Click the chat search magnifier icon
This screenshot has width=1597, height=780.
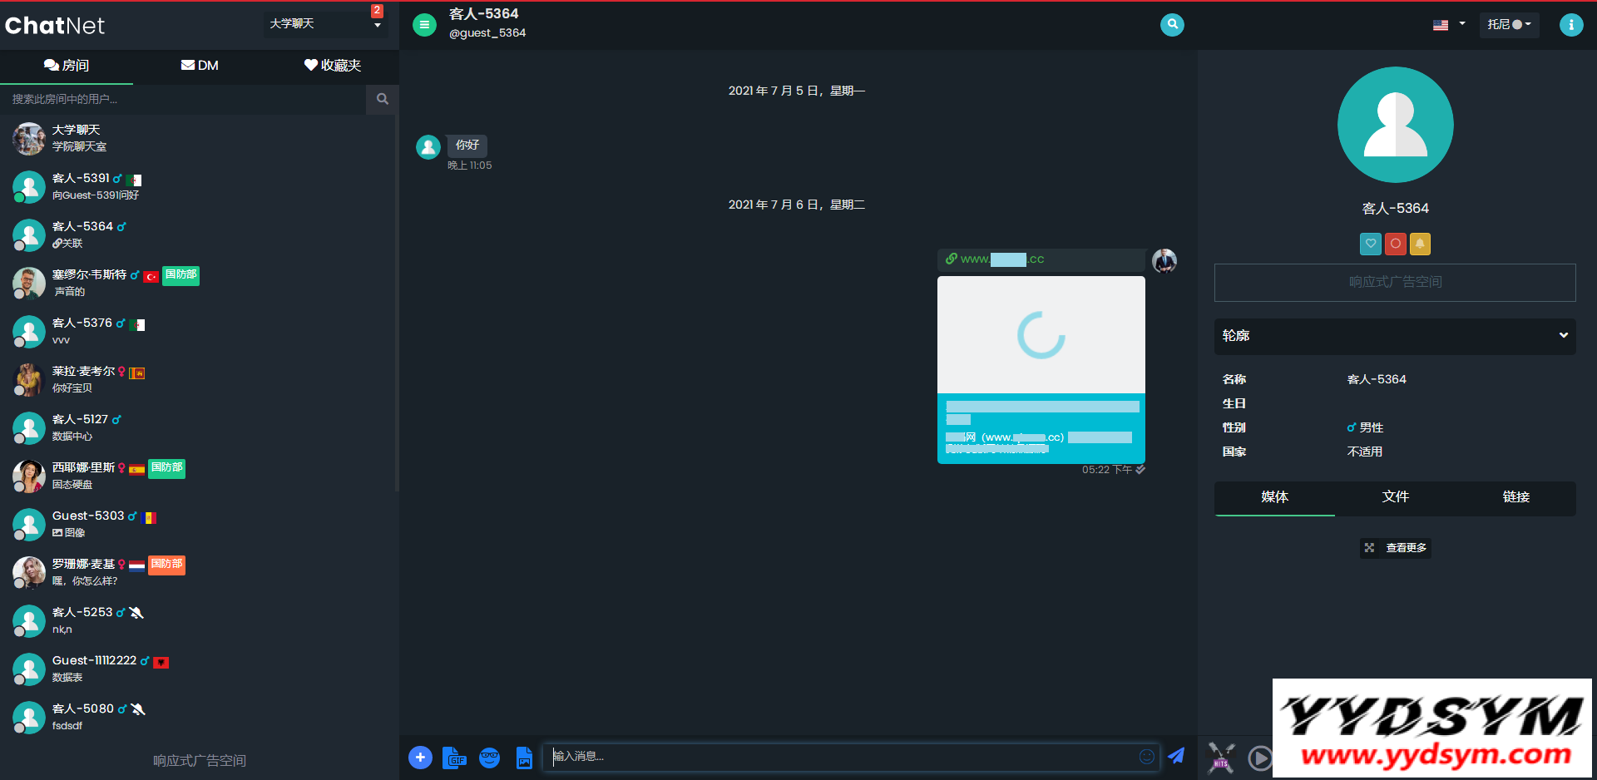[1172, 24]
